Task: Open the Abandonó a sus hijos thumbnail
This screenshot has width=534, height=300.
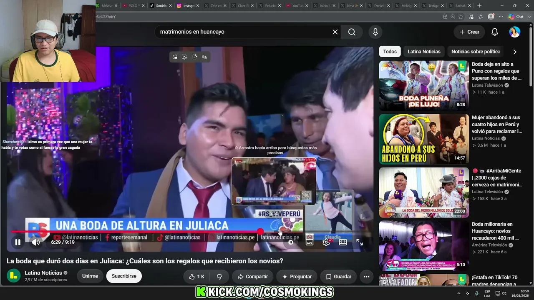Action: click(x=424, y=139)
